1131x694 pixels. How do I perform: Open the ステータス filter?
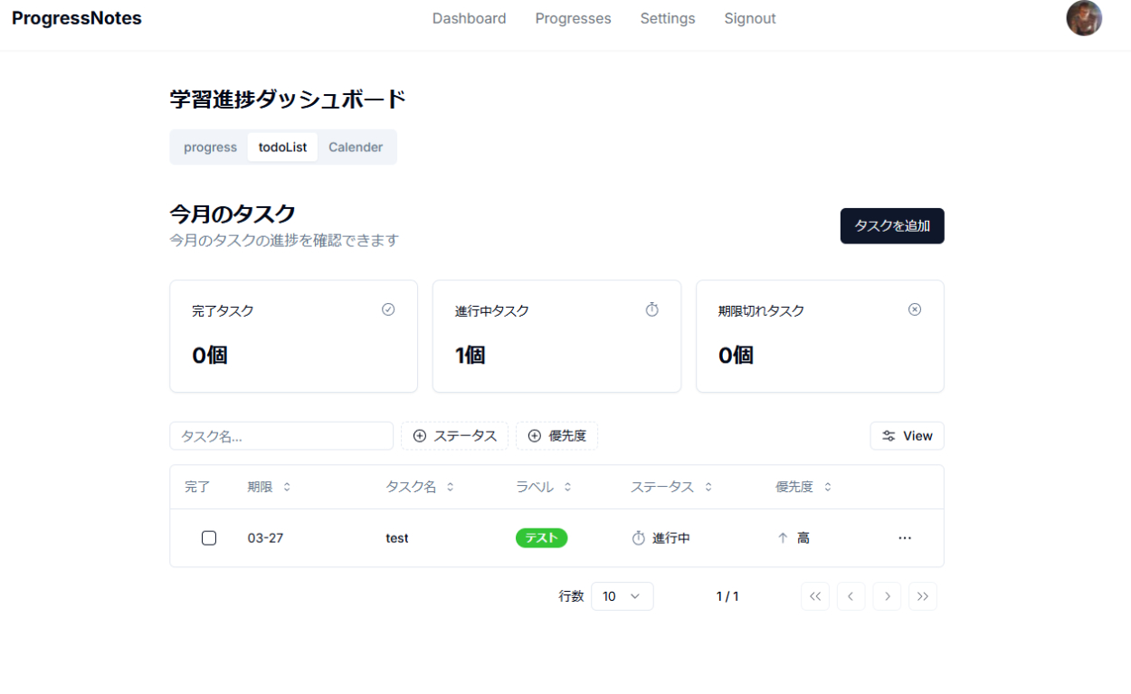[x=455, y=436]
